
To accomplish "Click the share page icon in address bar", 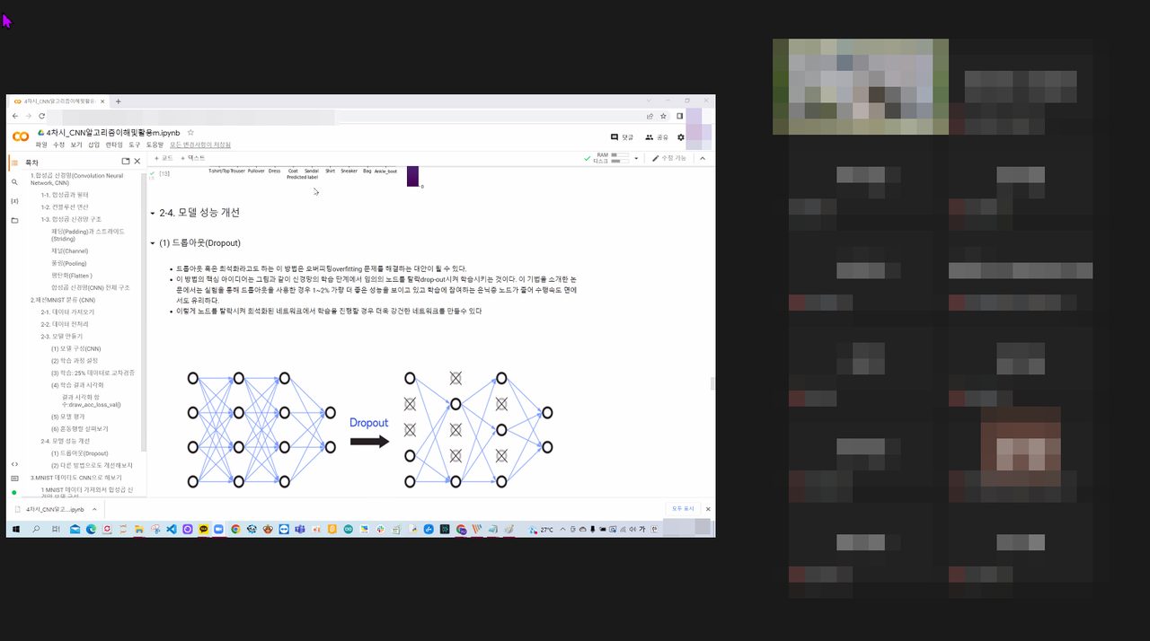I will (x=650, y=116).
